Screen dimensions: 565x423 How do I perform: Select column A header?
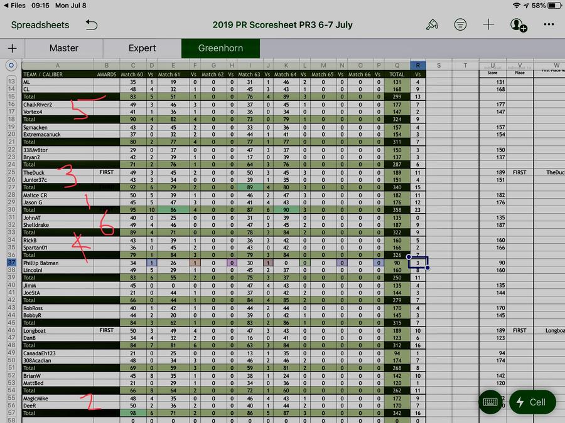(58, 65)
